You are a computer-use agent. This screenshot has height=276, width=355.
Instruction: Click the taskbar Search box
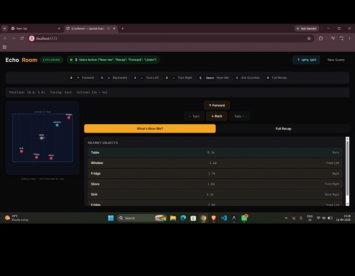(142, 218)
